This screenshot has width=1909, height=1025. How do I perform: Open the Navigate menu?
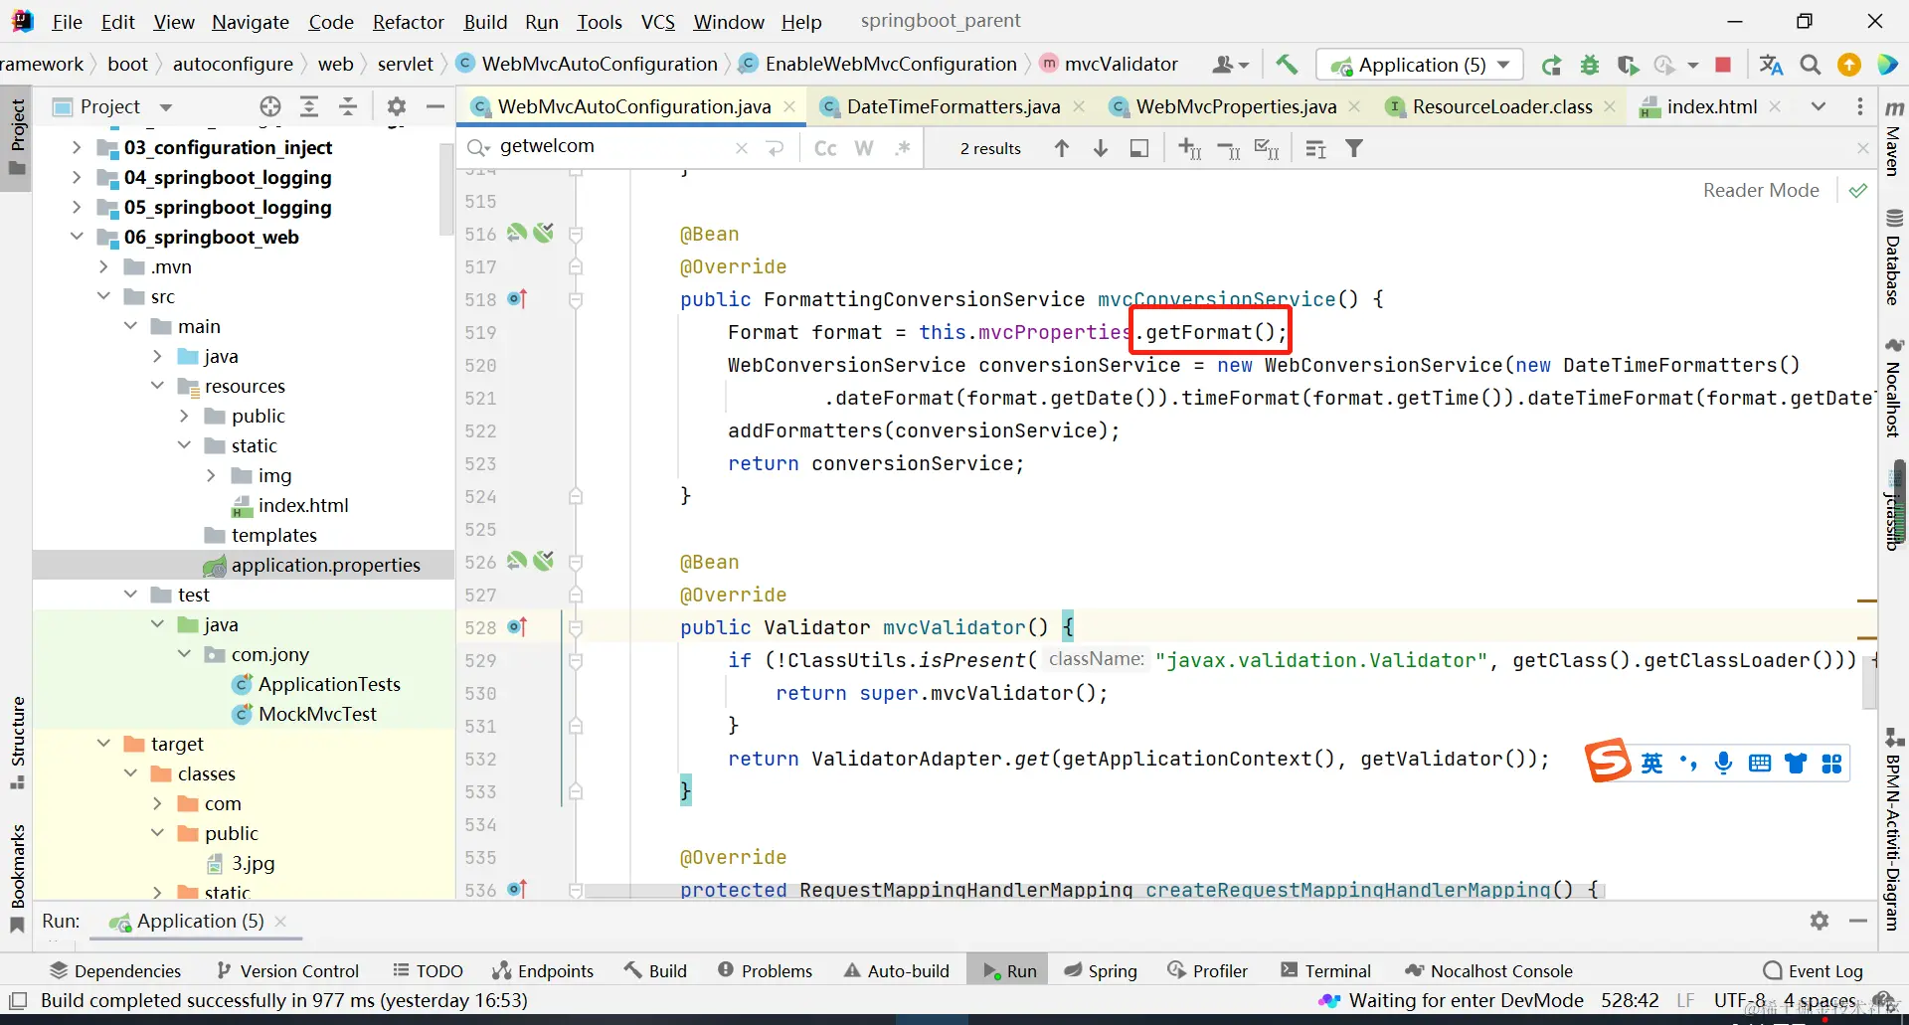[x=251, y=22]
